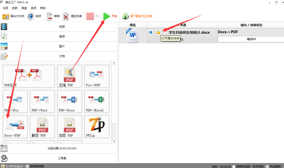Expand the 光驱设备\DVD\CD\ISO category
This screenshot has width=284, height=168.
pos(58,148)
